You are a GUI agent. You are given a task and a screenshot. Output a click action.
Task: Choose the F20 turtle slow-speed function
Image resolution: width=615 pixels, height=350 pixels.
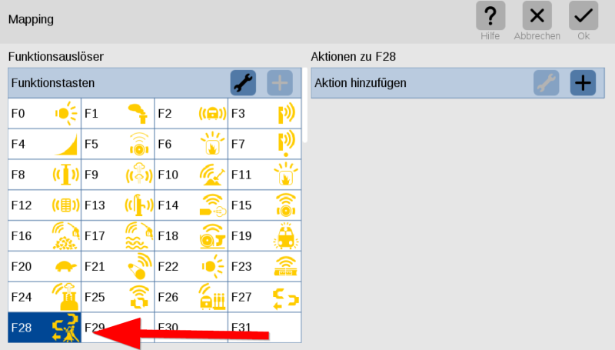tap(45, 266)
